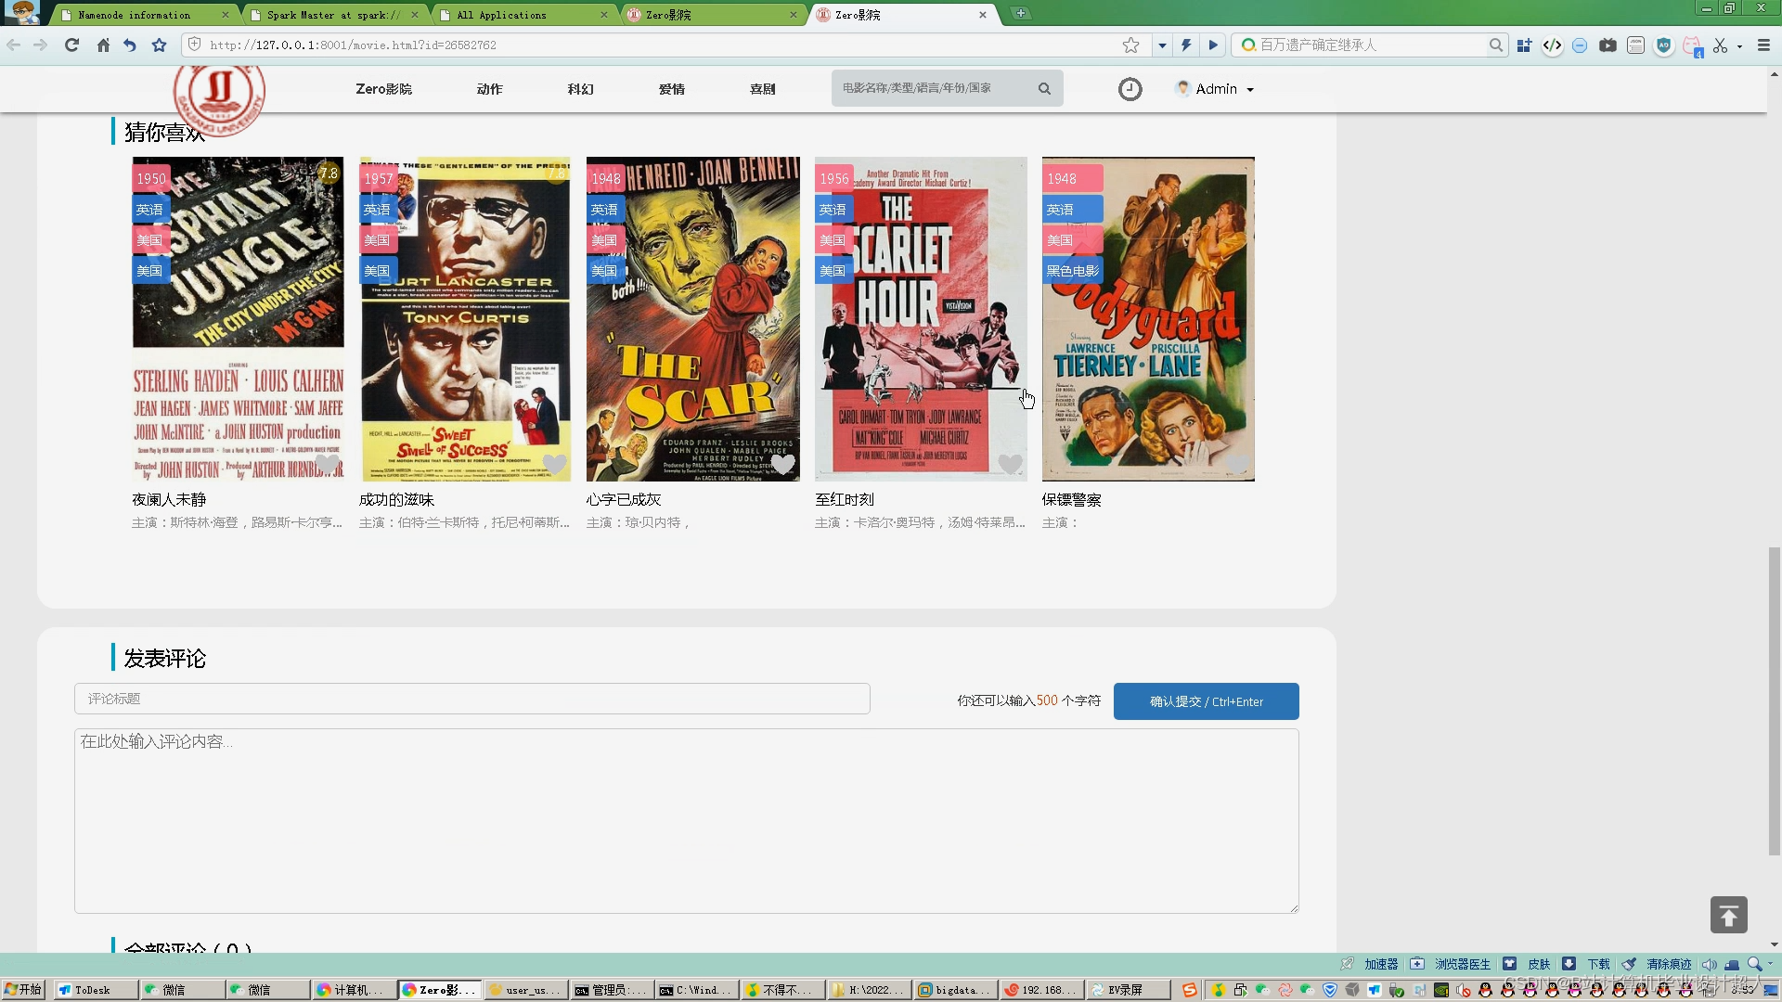The height and width of the screenshot is (1002, 1782).
Task: Click the back-to-top arrow button
Action: [1728, 915]
